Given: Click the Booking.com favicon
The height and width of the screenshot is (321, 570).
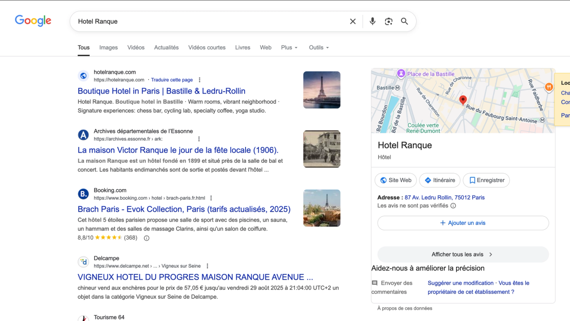Looking at the screenshot, I should click(84, 194).
